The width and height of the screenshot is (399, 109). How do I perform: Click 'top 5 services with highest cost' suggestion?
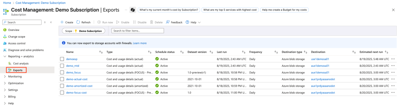230,10
